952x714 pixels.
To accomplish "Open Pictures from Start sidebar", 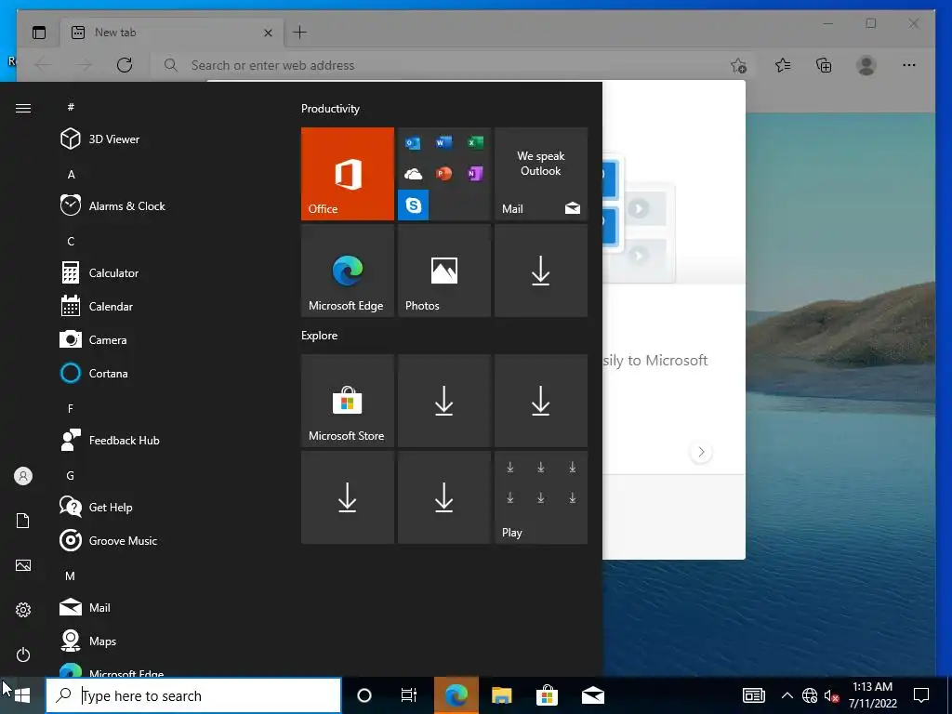I will (23, 565).
